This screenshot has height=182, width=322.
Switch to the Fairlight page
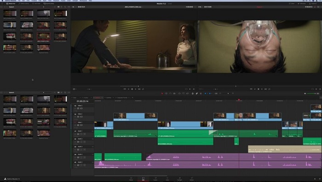[179, 179]
